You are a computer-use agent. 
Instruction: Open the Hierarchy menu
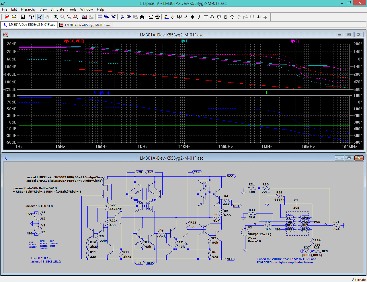(x=28, y=9)
